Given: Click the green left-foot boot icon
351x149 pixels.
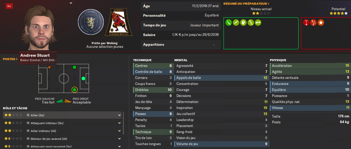Looking at the screenshot, I should point(60,101).
